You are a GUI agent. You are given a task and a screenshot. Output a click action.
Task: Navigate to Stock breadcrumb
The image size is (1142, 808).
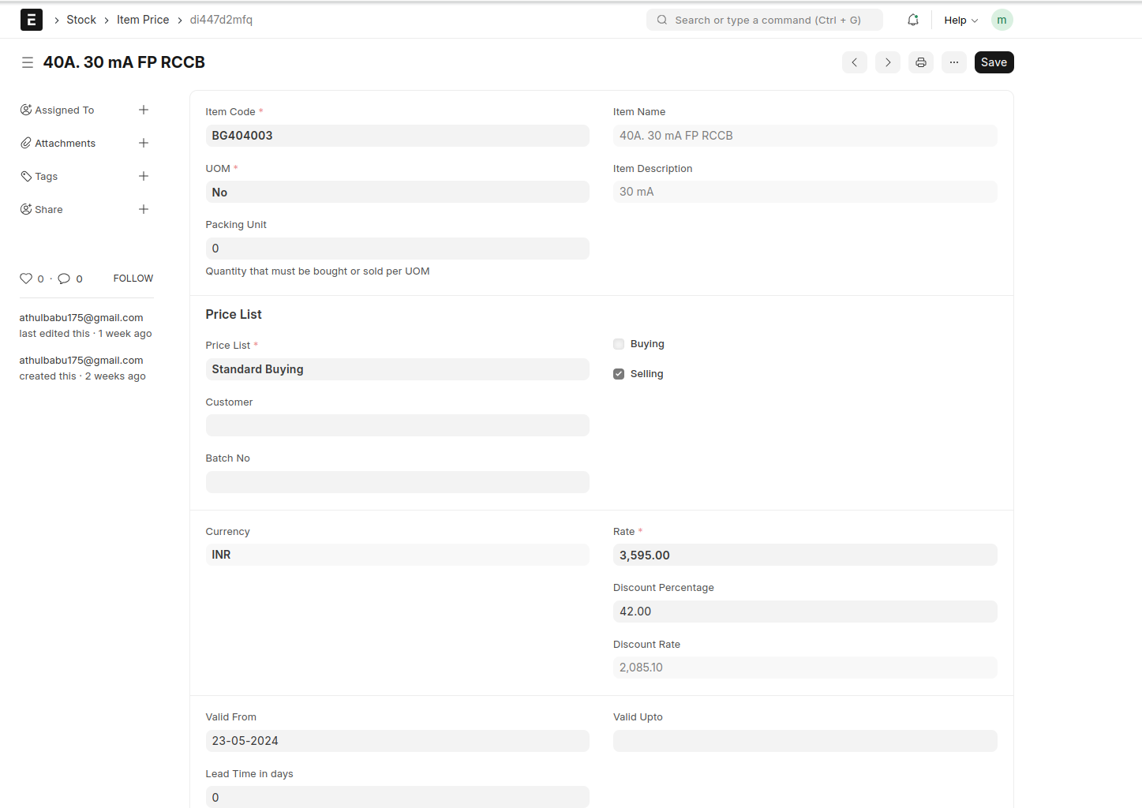click(81, 20)
